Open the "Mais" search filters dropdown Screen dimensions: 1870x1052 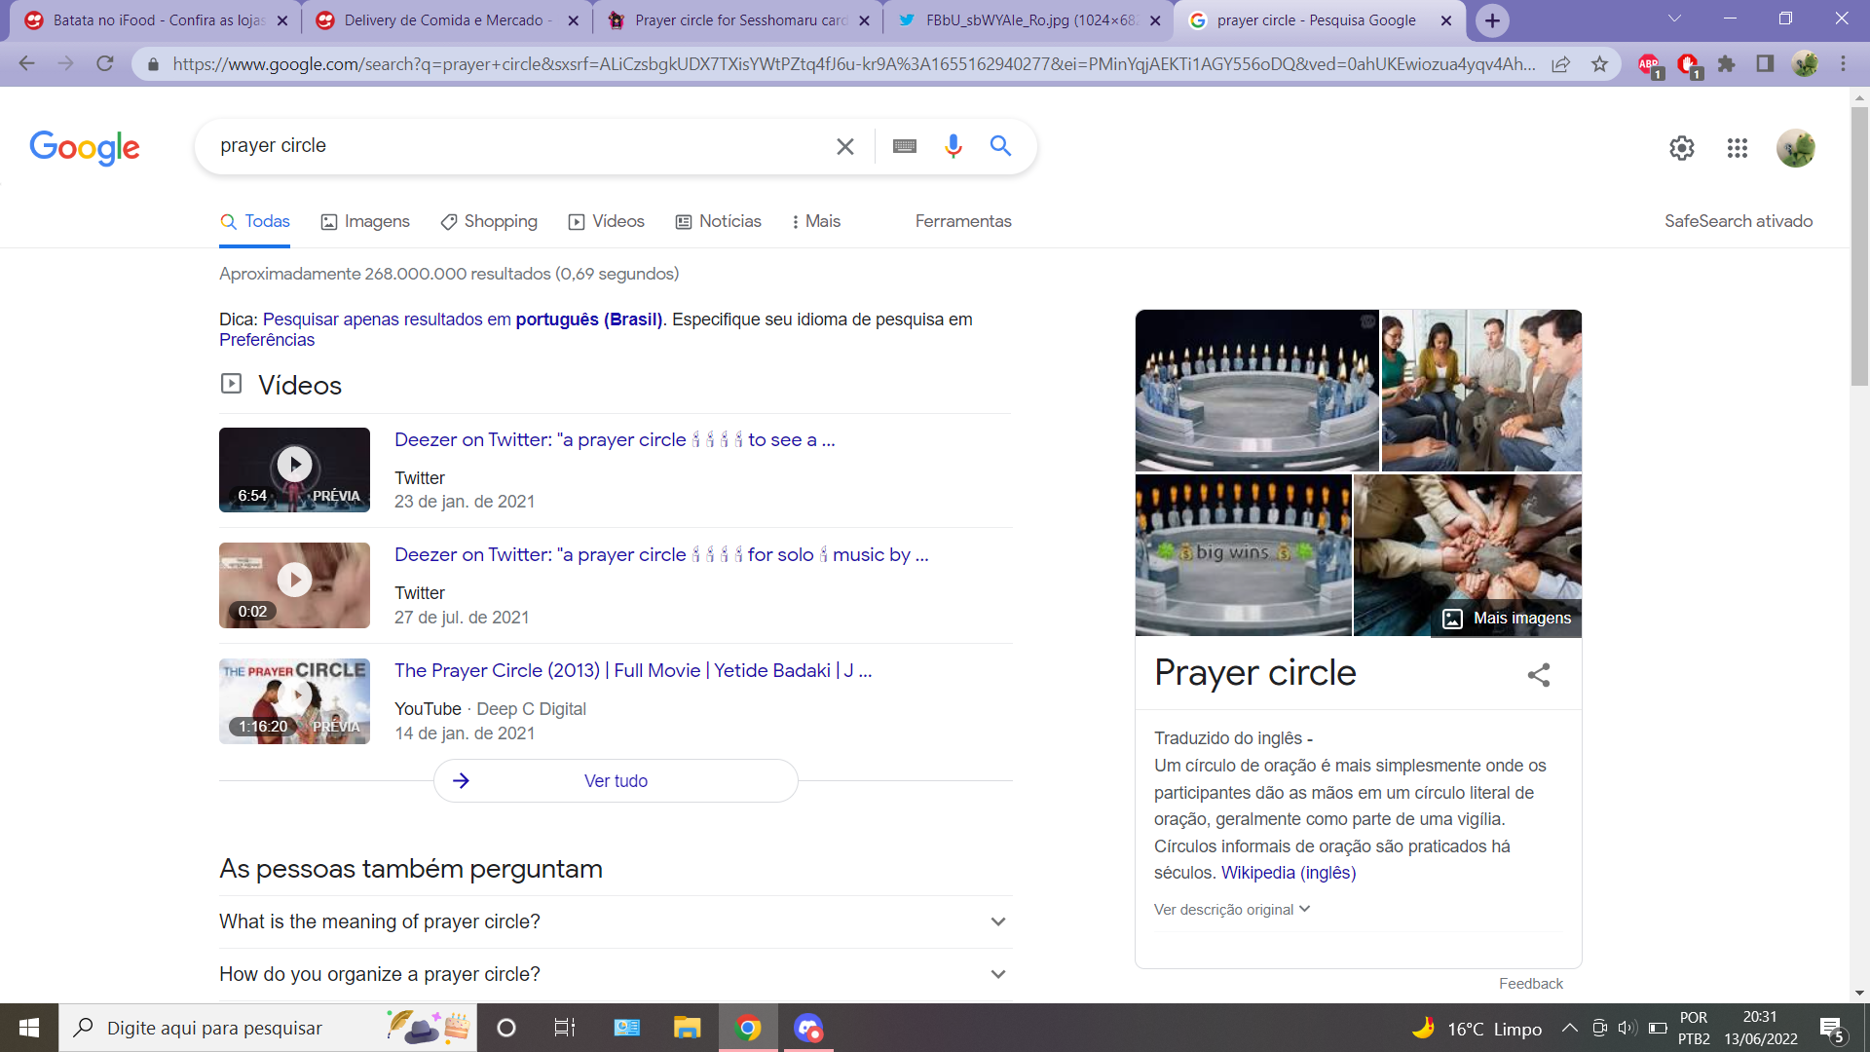coord(816,222)
